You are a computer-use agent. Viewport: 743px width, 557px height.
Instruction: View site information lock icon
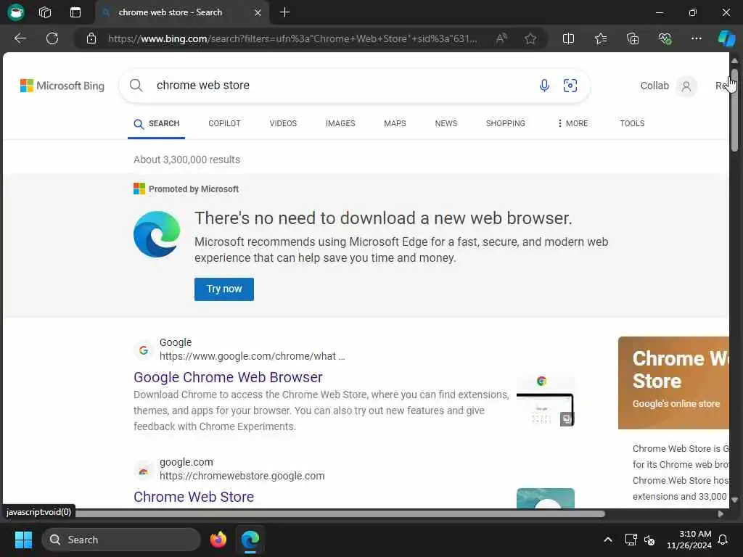tap(91, 38)
